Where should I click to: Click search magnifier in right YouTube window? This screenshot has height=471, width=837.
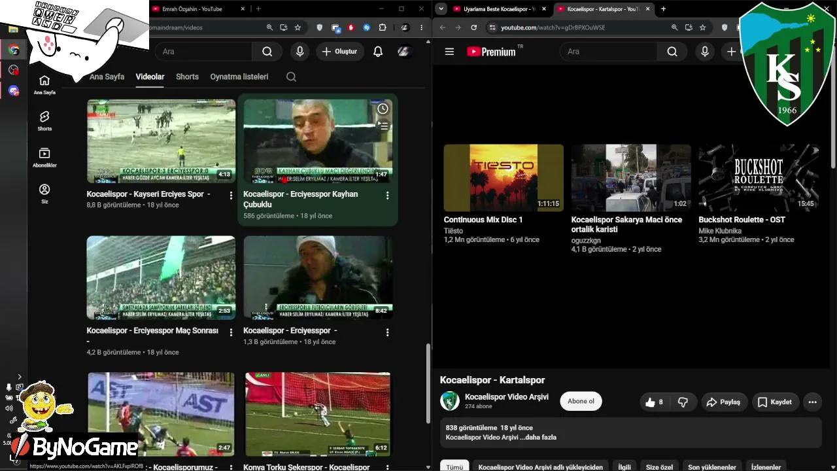point(672,52)
